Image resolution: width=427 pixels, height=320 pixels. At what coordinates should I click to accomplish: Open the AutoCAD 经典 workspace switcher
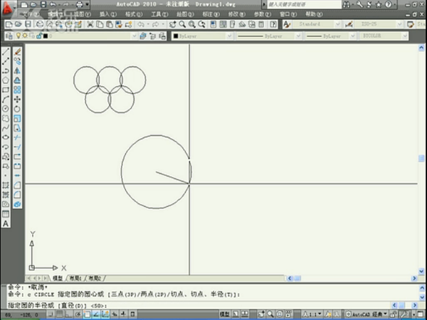coord(367,314)
